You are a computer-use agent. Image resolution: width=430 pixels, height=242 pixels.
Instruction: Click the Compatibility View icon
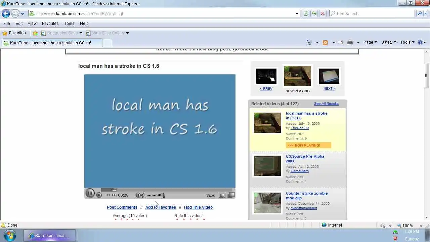coord(305,14)
